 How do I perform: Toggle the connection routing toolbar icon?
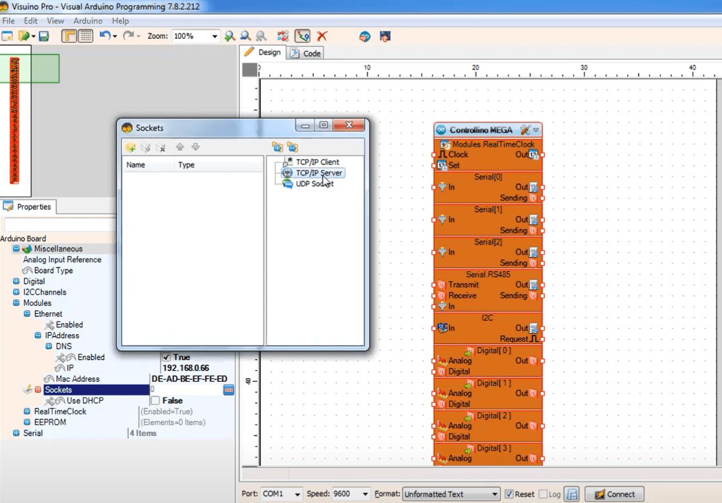[302, 36]
